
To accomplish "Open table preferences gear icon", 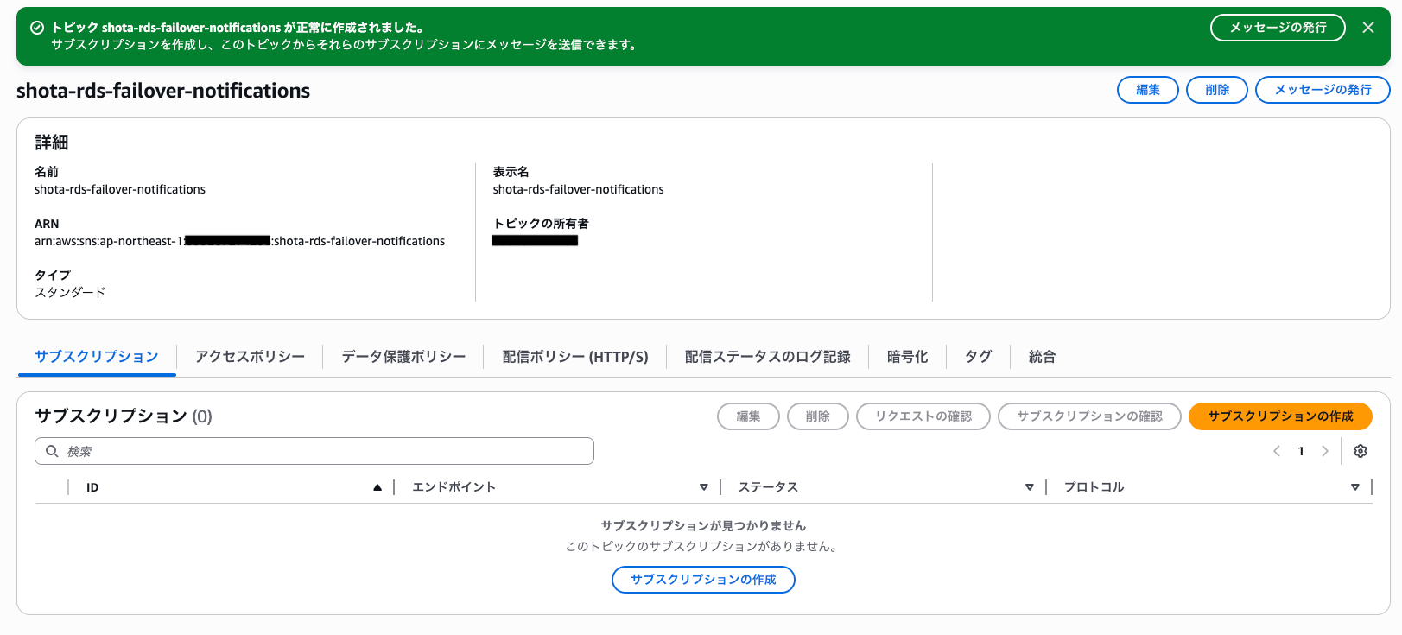I will click(x=1361, y=451).
